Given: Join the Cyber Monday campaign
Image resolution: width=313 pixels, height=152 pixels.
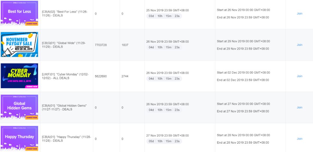Looking at the screenshot, I should (299, 76).
